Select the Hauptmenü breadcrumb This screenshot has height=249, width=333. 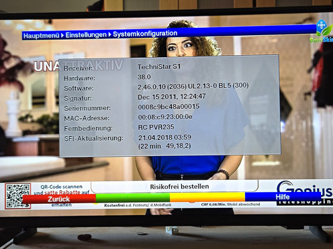(41, 36)
